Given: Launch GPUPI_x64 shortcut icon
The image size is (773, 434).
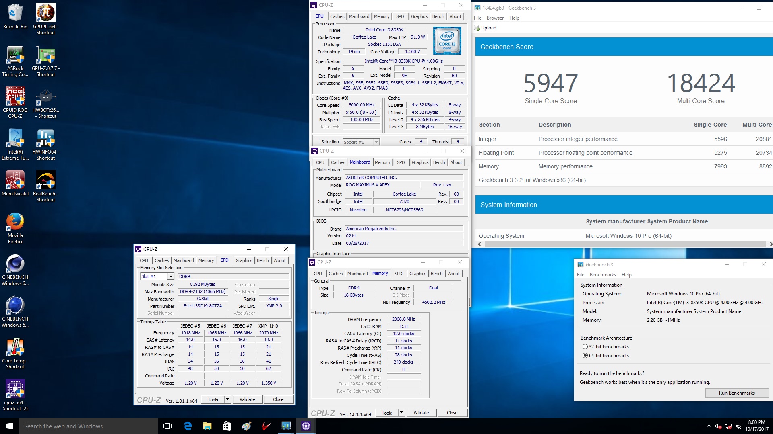Looking at the screenshot, I should coord(45,19).
